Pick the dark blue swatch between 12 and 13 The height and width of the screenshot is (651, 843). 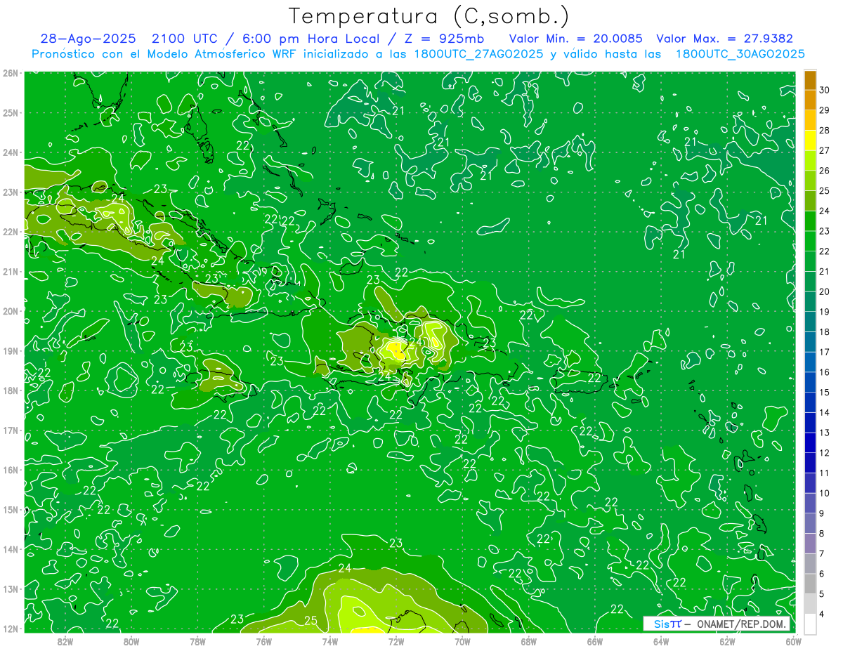[x=810, y=442]
